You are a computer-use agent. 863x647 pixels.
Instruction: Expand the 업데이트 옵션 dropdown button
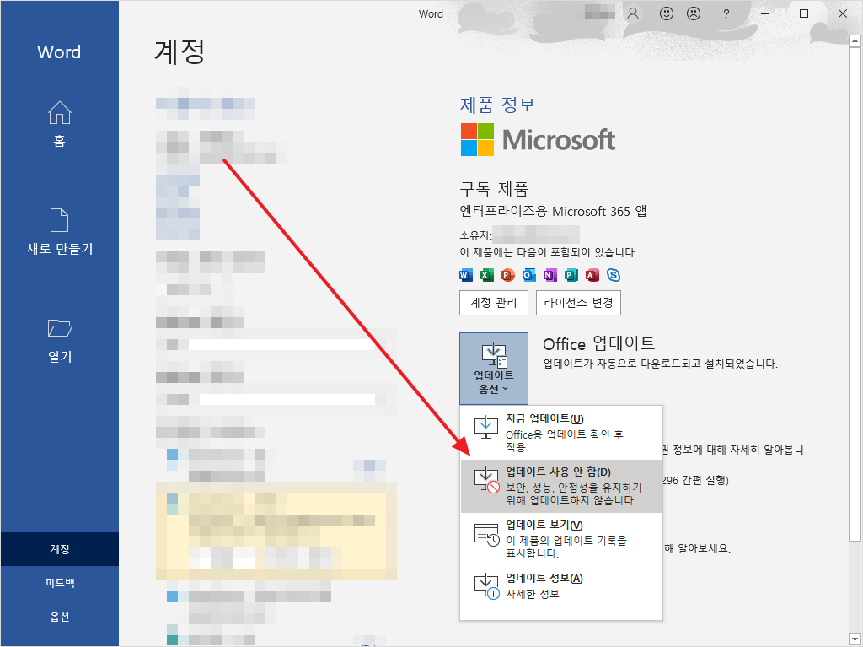[494, 368]
